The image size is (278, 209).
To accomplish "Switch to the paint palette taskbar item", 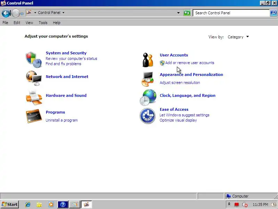I will pyautogui.click(x=74, y=204).
